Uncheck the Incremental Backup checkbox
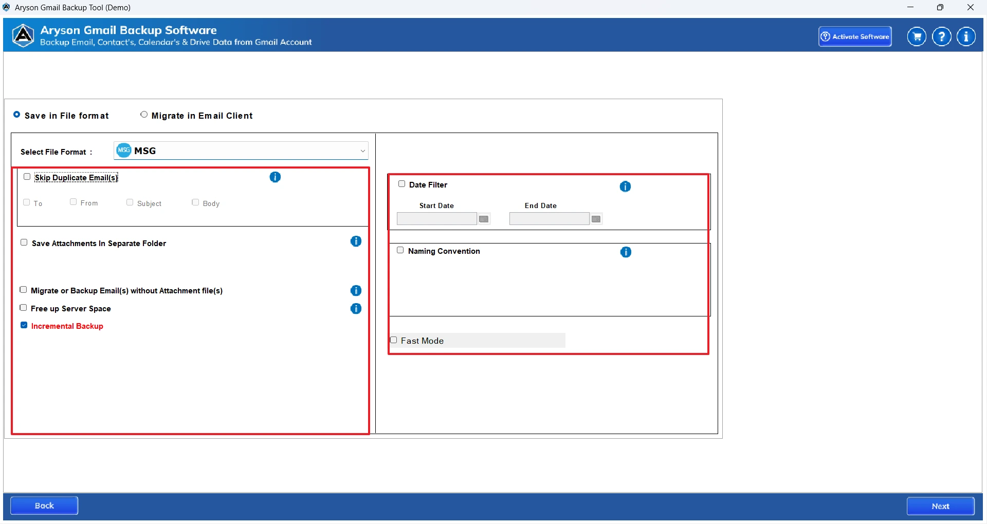This screenshot has width=987, height=524. coord(24,325)
